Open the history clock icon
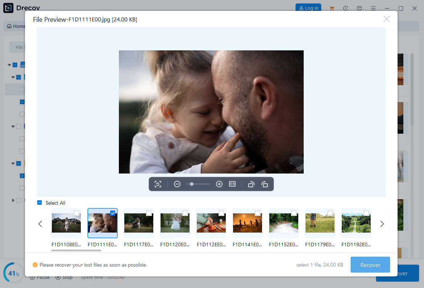Screen dimensions: 424x288 click(x=346, y=8)
